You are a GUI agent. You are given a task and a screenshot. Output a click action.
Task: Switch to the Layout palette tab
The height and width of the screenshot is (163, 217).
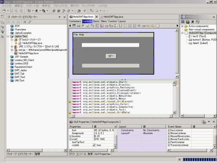(x=122, y=21)
